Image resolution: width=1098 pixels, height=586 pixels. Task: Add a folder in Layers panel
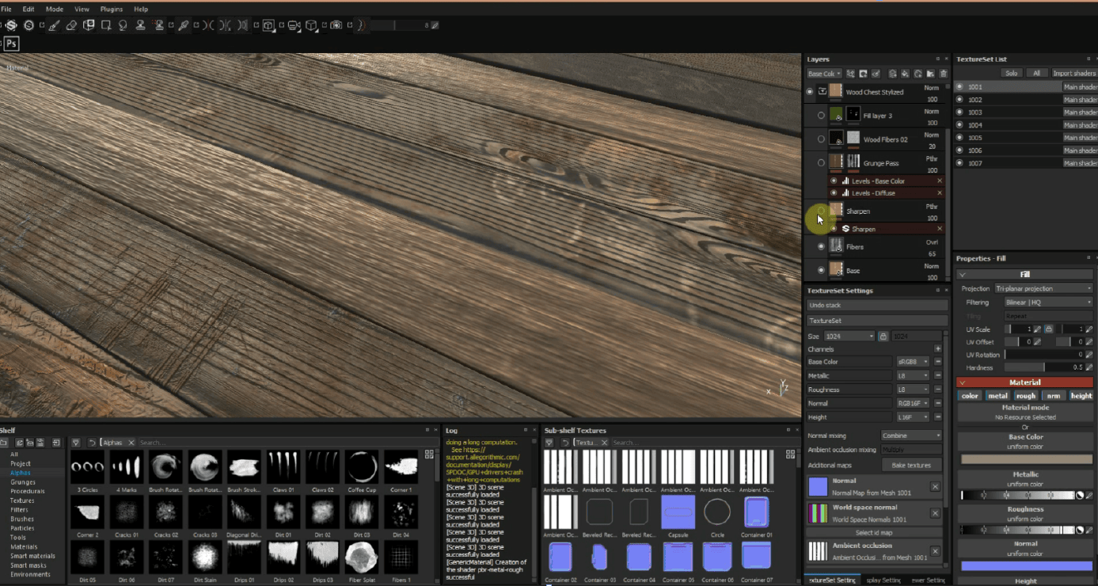click(x=931, y=74)
